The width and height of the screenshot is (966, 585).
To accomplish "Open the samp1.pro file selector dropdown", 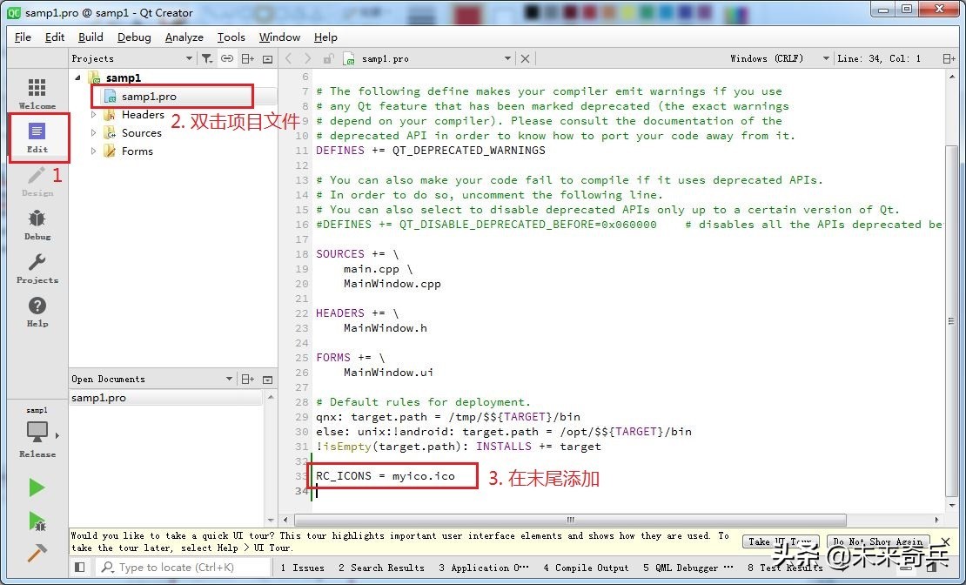I will point(507,58).
